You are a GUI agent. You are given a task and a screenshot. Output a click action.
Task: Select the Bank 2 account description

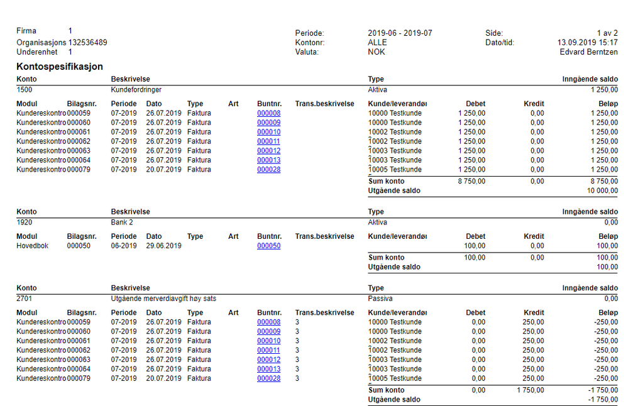[122, 222]
